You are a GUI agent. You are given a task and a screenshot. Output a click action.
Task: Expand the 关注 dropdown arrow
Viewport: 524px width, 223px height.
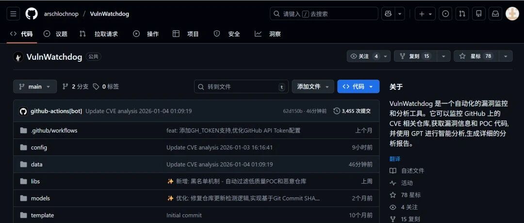pyautogui.click(x=386, y=56)
